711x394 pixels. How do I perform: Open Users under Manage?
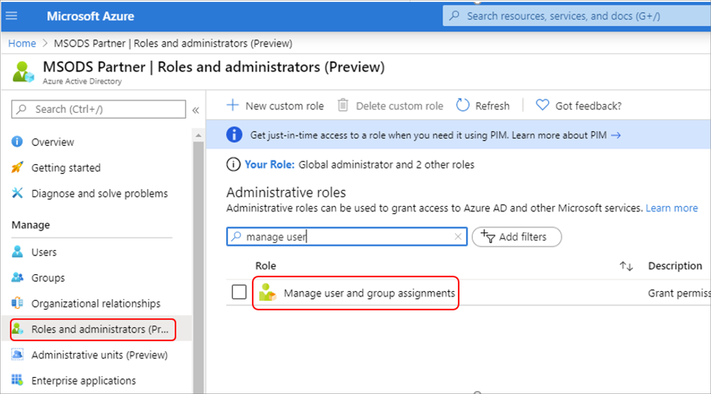tap(44, 252)
